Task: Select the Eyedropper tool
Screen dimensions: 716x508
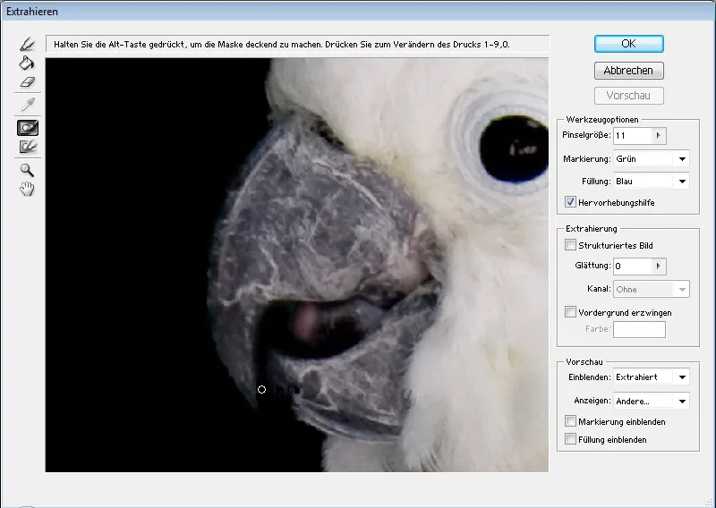Action: pos(28,105)
